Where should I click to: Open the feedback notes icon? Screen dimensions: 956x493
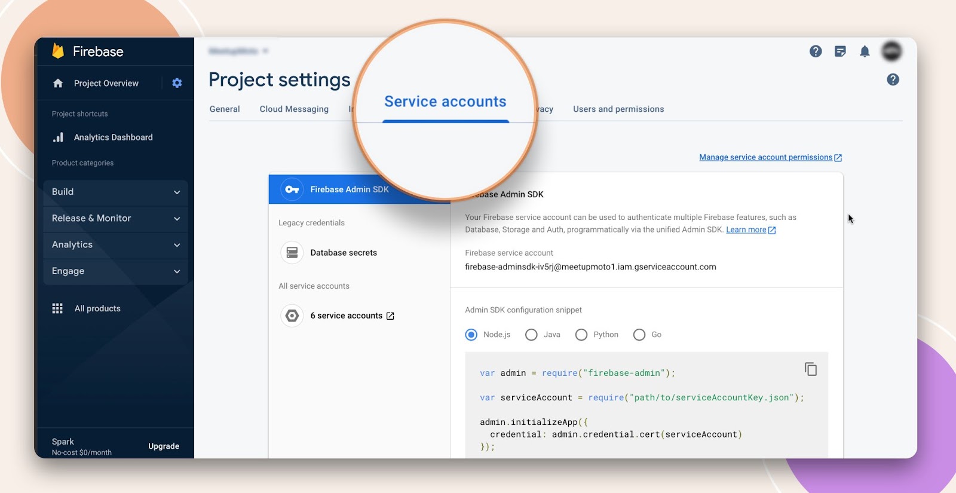coord(840,51)
